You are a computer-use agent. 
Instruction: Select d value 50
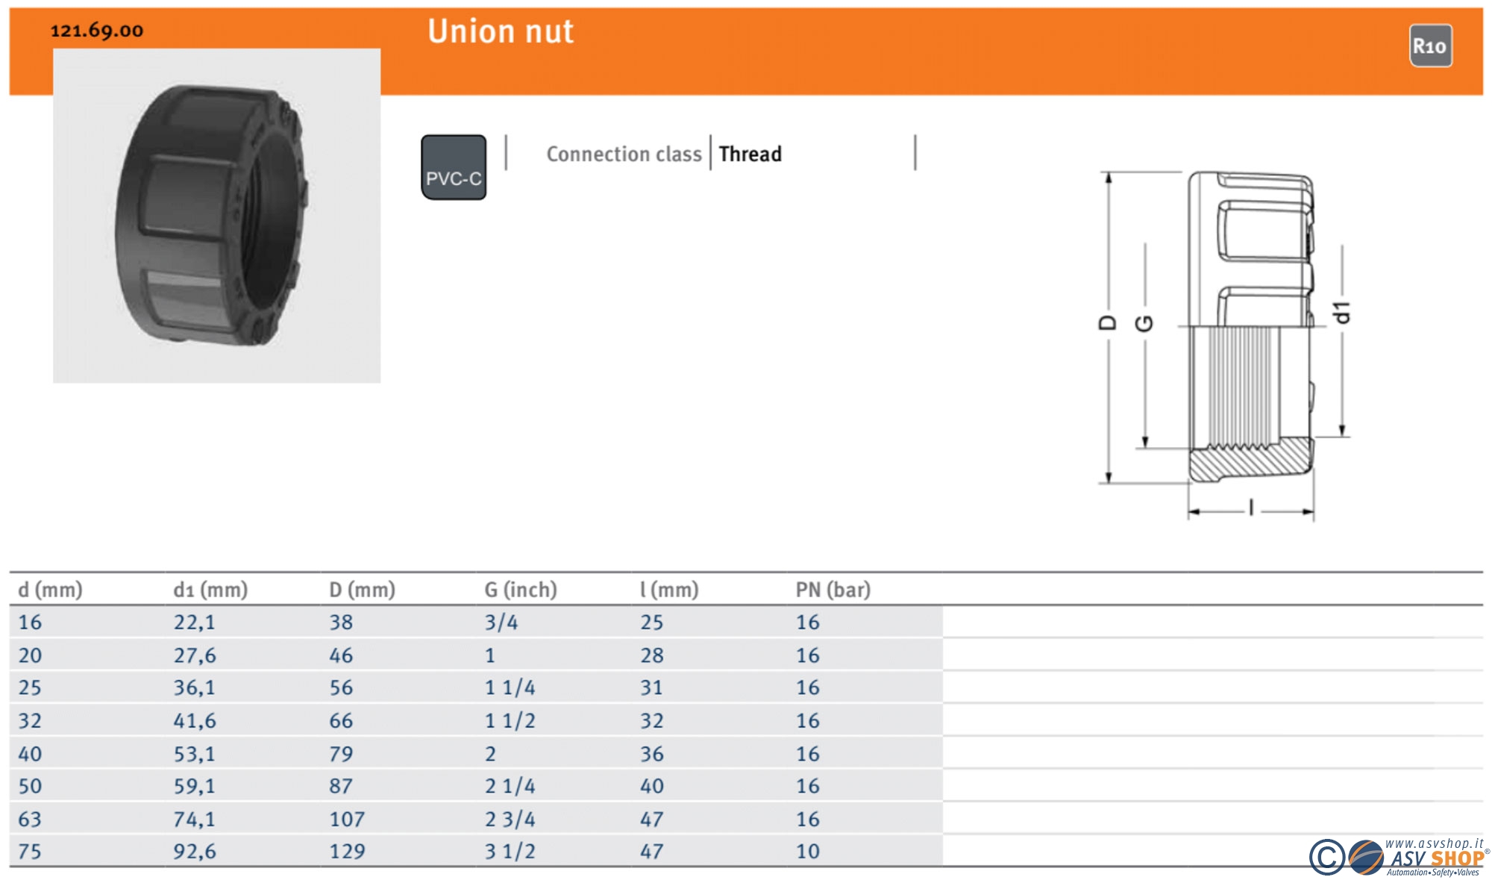pos(30,786)
